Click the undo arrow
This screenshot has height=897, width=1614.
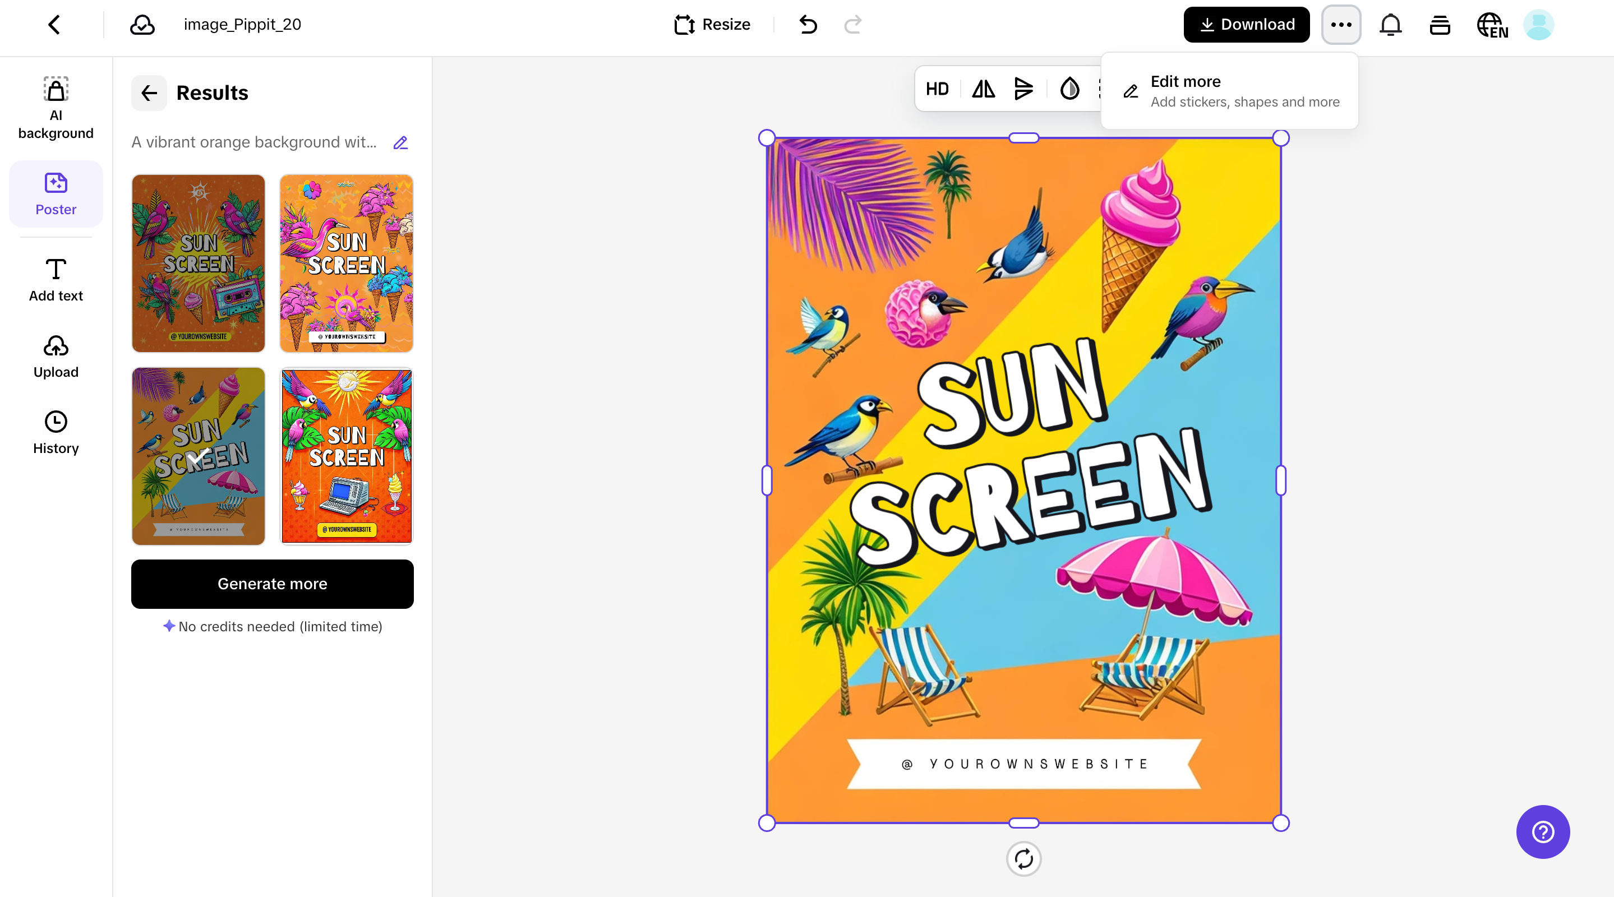pyautogui.click(x=808, y=25)
